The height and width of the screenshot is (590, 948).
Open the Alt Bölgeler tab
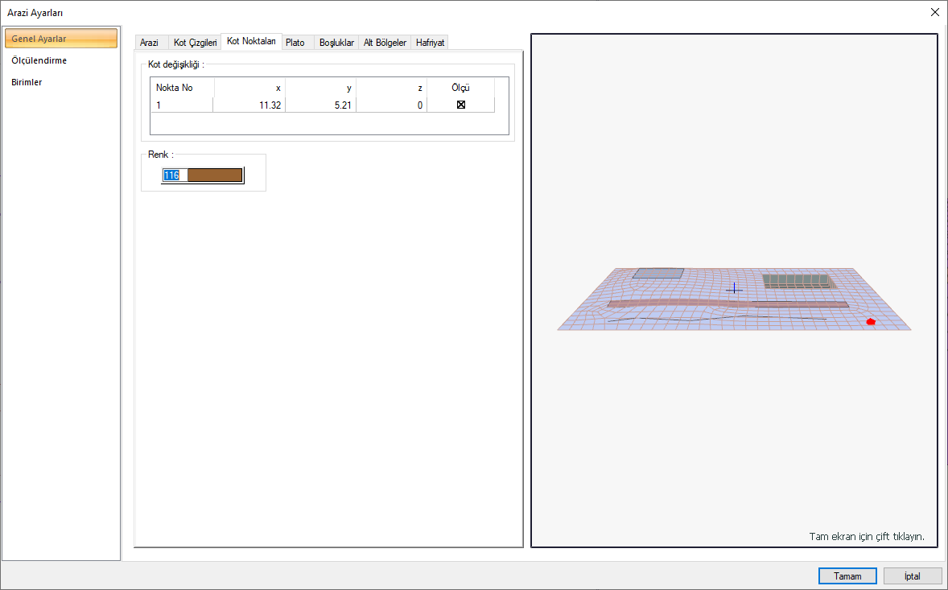pyautogui.click(x=385, y=43)
